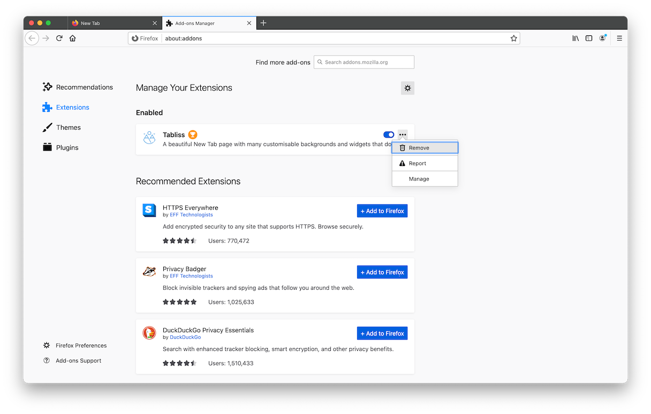Click the HTTPS Everywhere logo icon

point(149,210)
